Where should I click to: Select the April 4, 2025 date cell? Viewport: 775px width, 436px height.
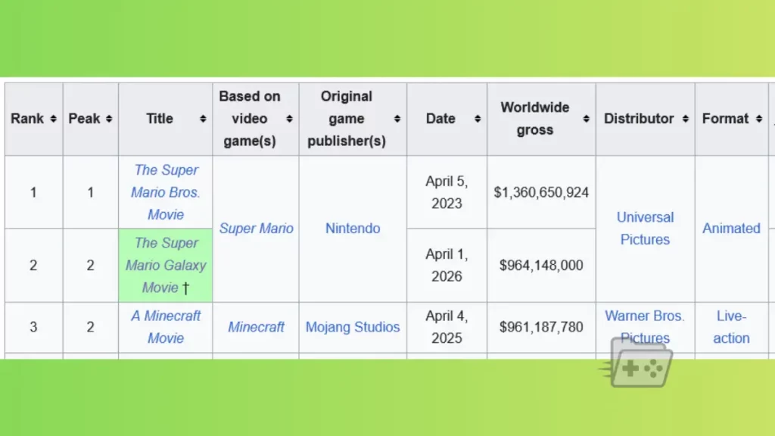pyautogui.click(x=447, y=327)
